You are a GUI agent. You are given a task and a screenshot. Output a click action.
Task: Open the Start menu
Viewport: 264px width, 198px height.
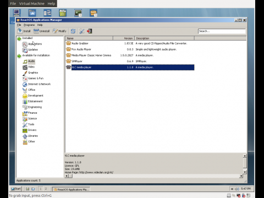[x=16, y=189]
